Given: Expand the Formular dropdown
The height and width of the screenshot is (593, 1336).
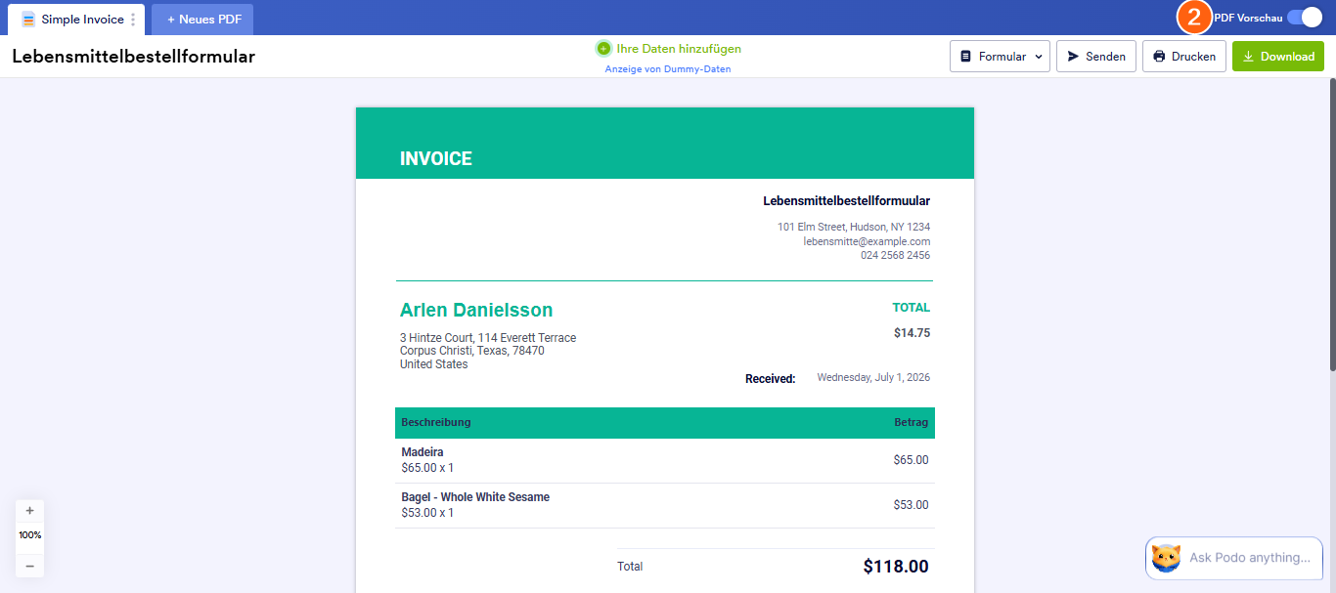Looking at the screenshot, I should (x=1000, y=57).
